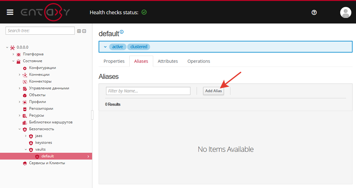The height and width of the screenshot is (188, 356).
Task: Collapse the active/clustered status panel
Action: [x=105, y=46]
